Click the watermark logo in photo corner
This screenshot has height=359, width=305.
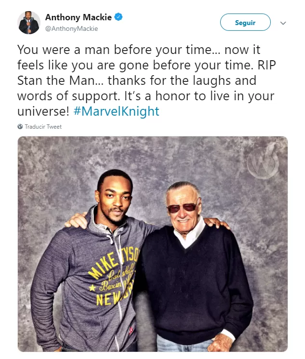point(262,162)
